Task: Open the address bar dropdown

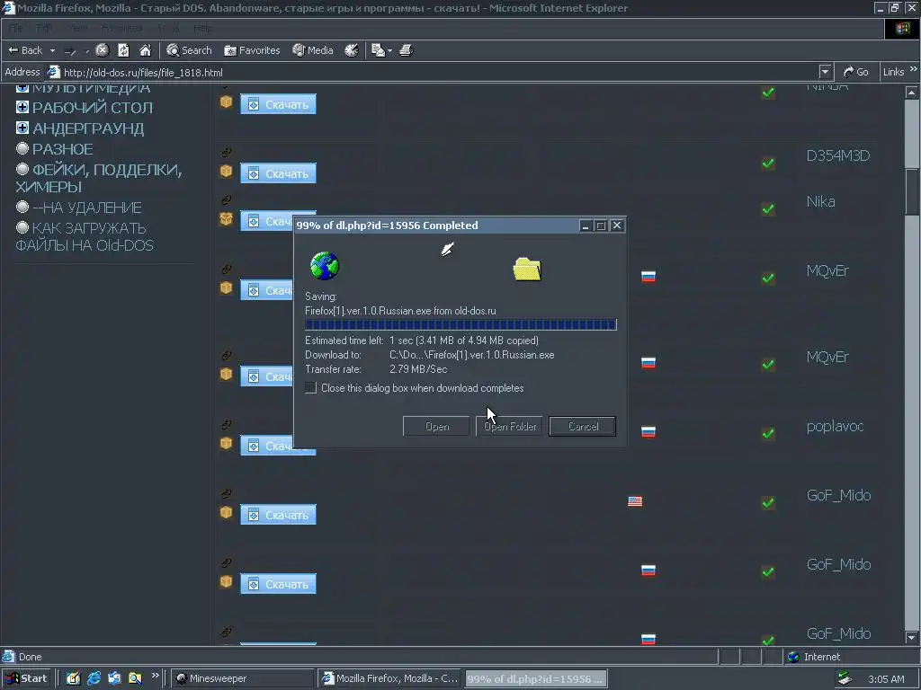Action: [826, 72]
